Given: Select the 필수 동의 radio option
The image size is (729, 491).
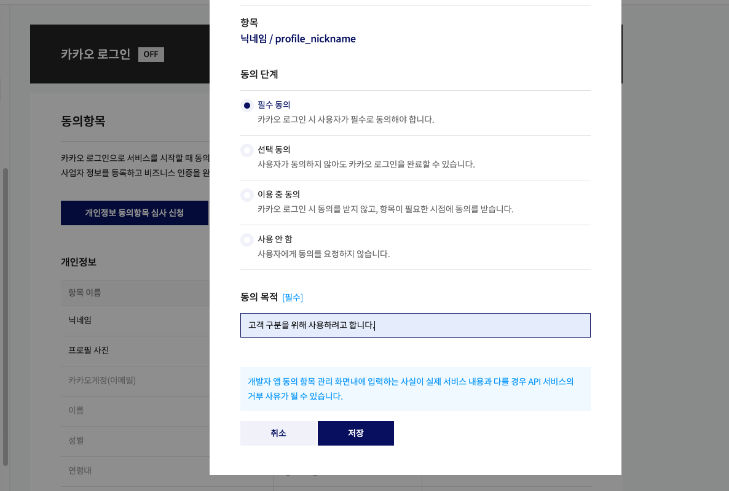Looking at the screenshot, I should [x=247, y=106].
